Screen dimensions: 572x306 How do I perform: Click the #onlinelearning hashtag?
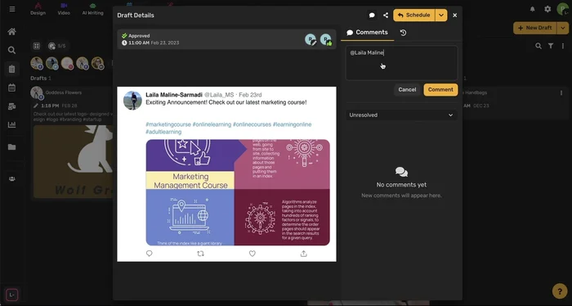coord(212,124)
